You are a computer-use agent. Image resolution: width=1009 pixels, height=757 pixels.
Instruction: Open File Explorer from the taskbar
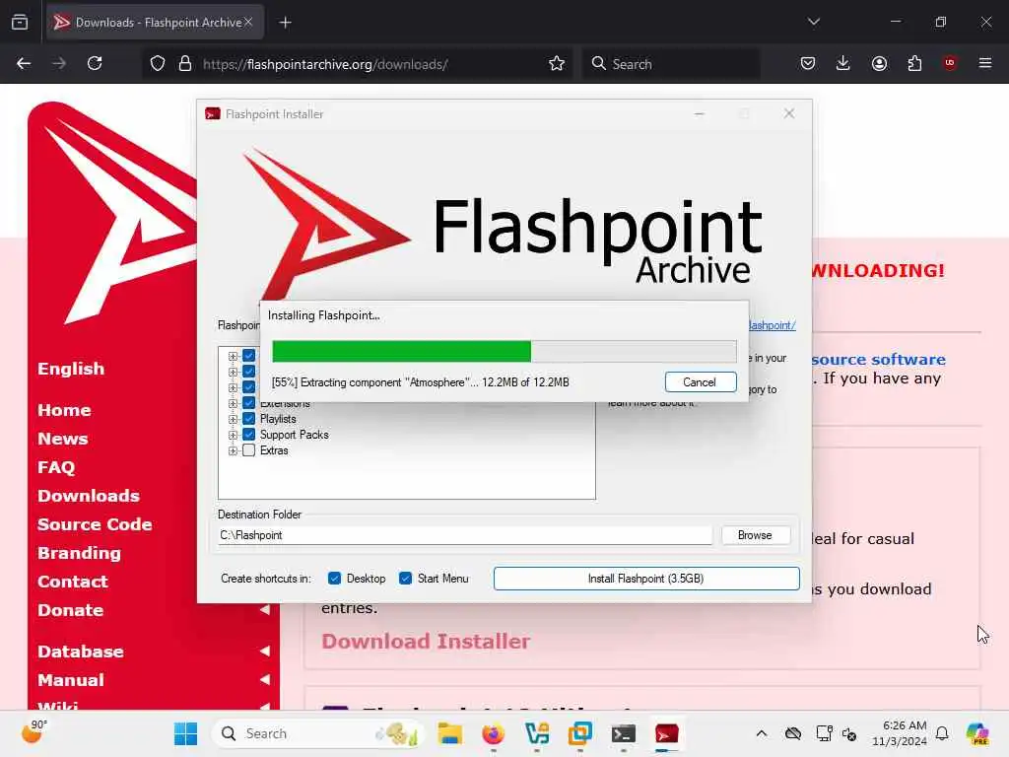tap(449, 733)
